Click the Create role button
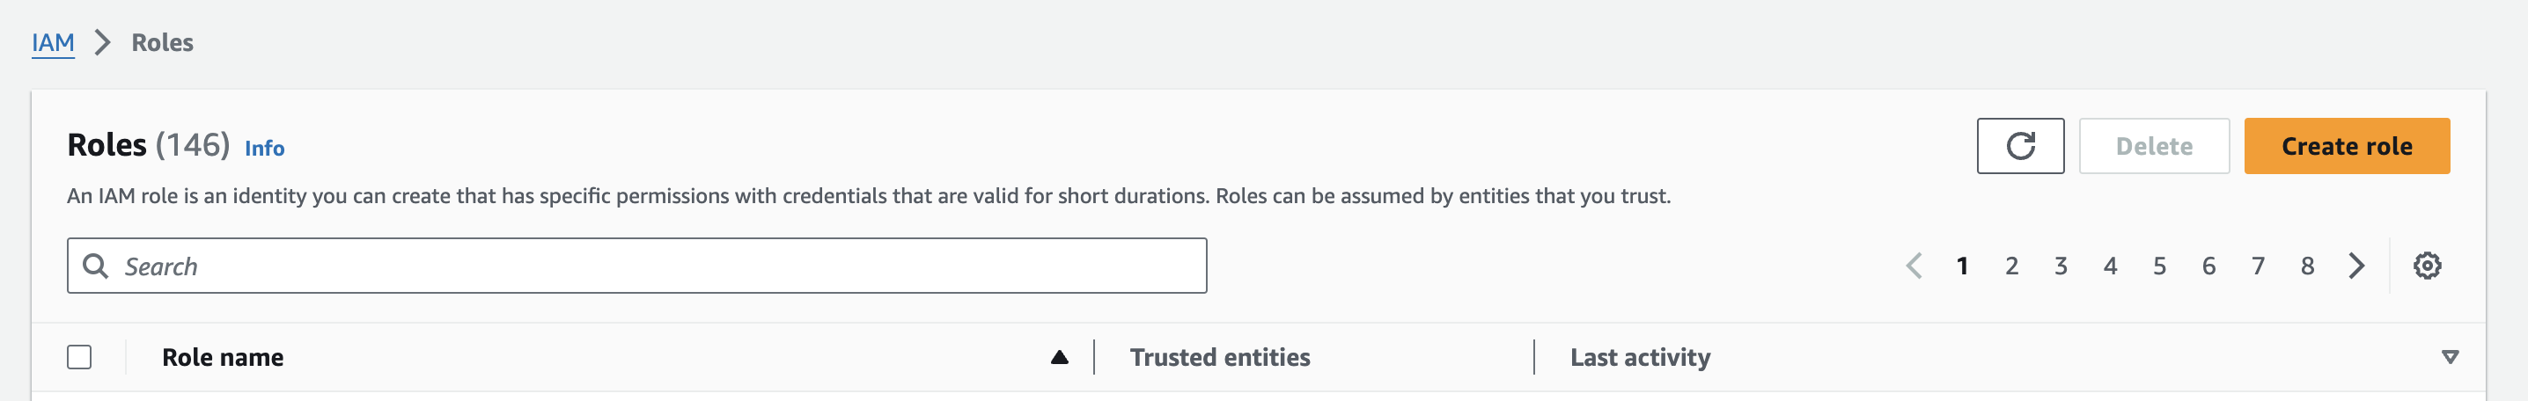Screen dimensions: 2528x401 (2347, 146)
